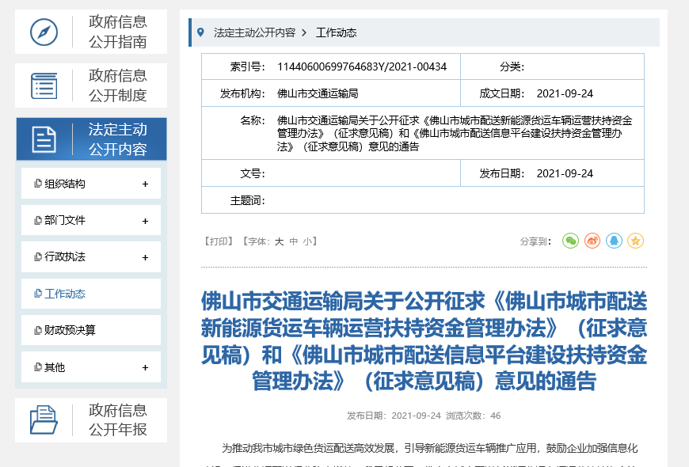Click the page icon next to 法定主动公开内容
The width and height of the screenshot is (689, 467).
[x=44, y=139]
